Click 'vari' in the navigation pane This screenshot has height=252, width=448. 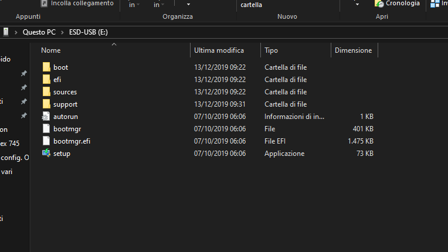[x=6, y=172]
